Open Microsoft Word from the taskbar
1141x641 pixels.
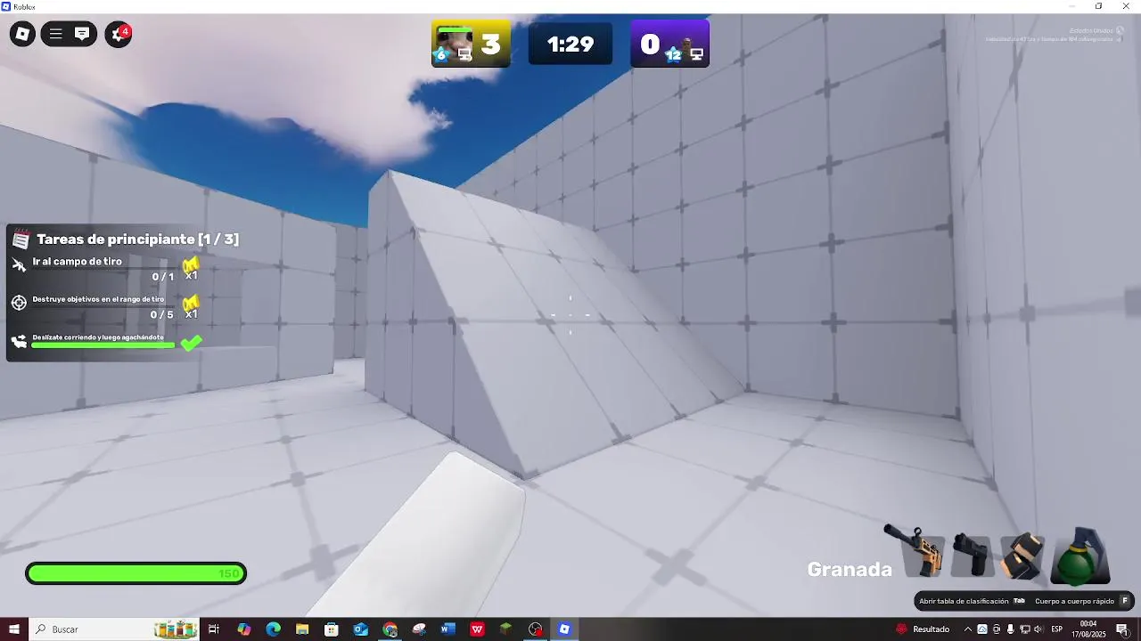(x=447, y=629)
